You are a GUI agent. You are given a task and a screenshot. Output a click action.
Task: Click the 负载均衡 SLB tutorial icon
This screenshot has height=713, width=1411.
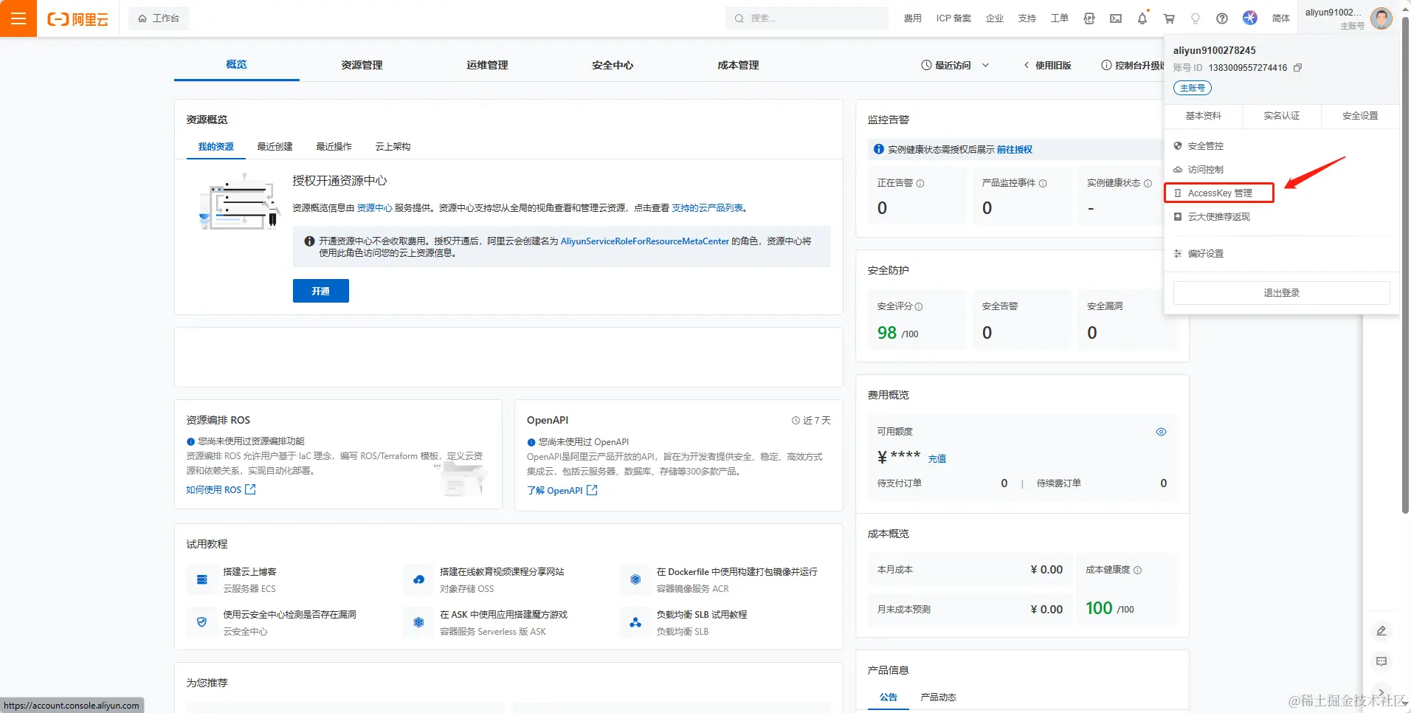point(635,622)
